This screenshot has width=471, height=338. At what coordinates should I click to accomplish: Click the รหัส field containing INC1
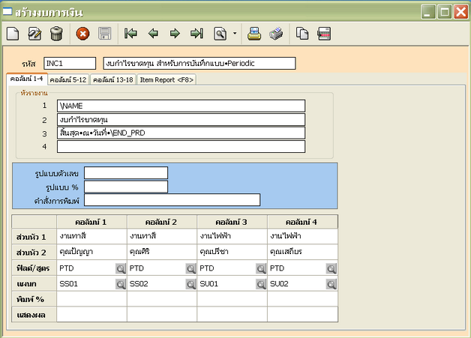pyautogui.click(x=69, y=63)
